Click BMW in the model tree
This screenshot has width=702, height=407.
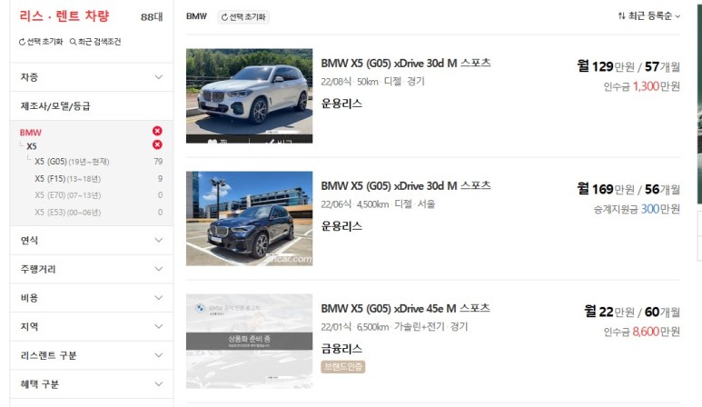click(31, 133)
